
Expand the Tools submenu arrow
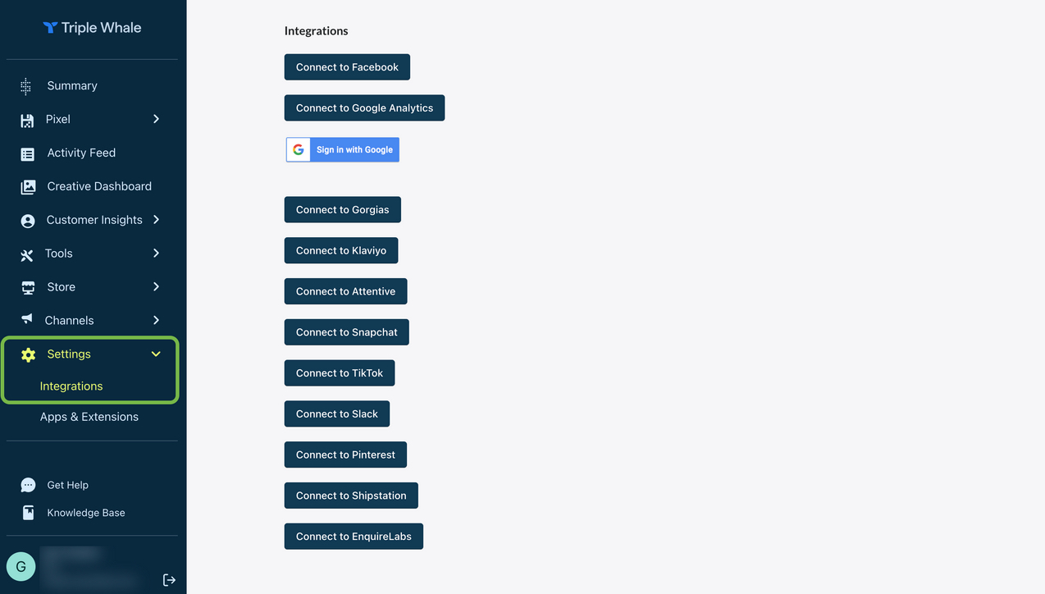156,254
